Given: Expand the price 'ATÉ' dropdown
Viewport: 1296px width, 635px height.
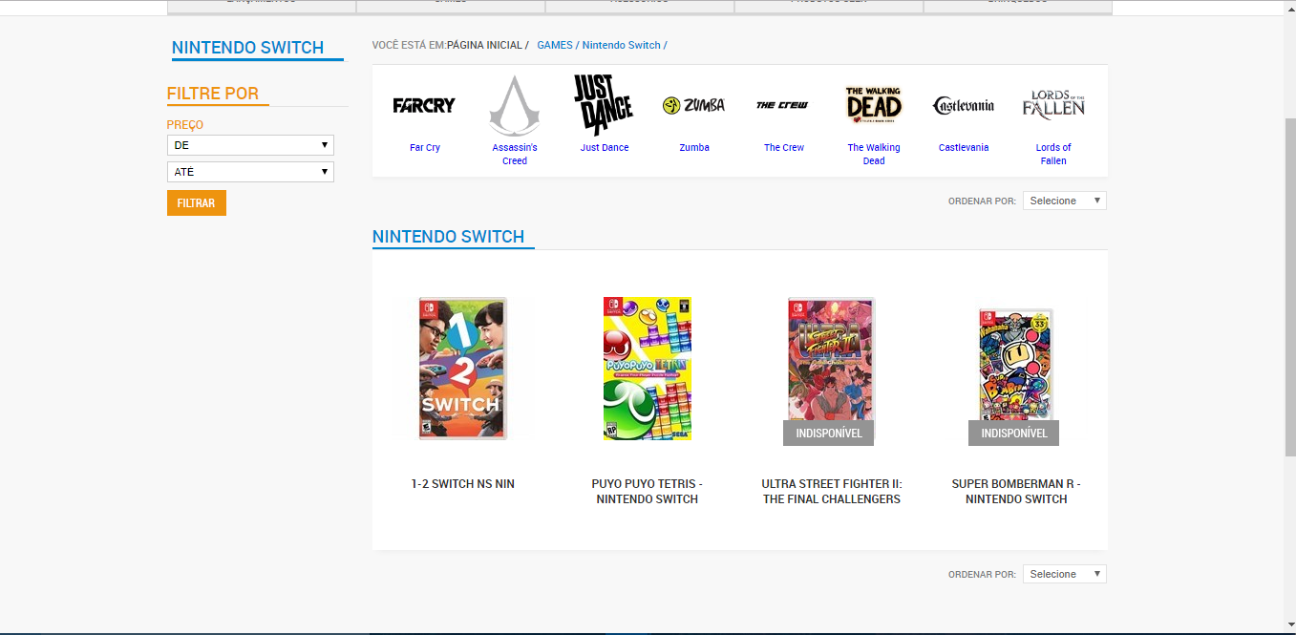Looking at the screenshot, I should 250,172.
